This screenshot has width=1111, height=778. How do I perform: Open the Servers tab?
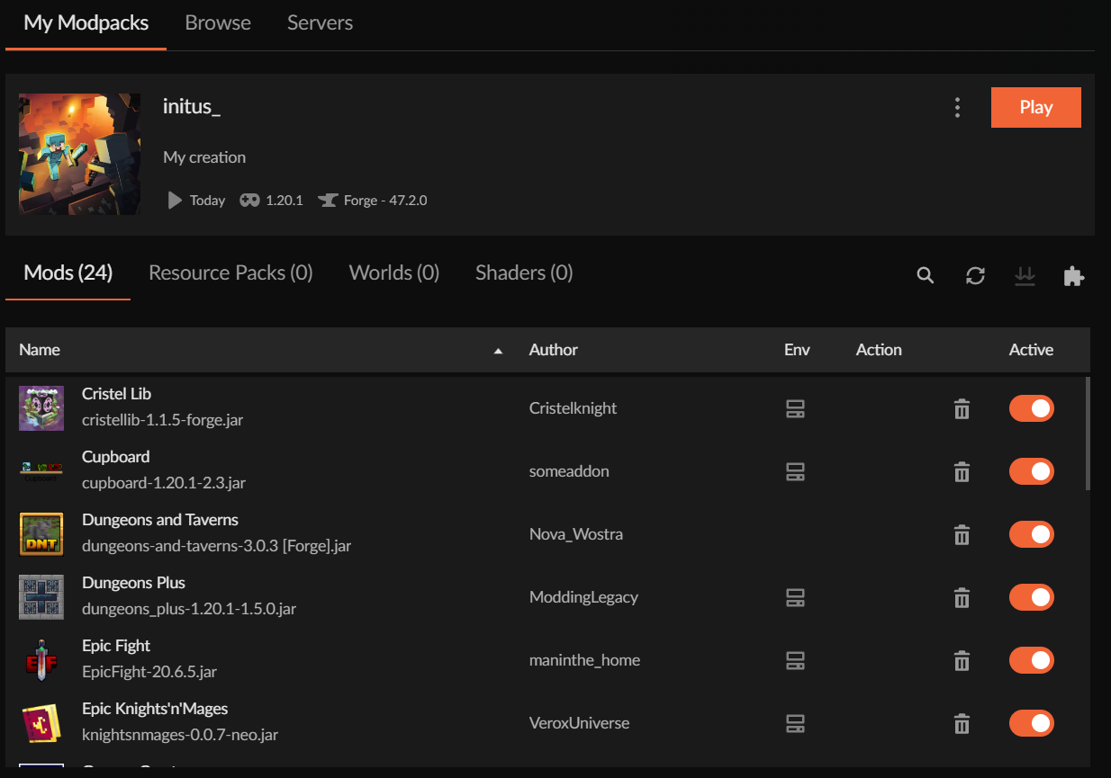point(320,23)
